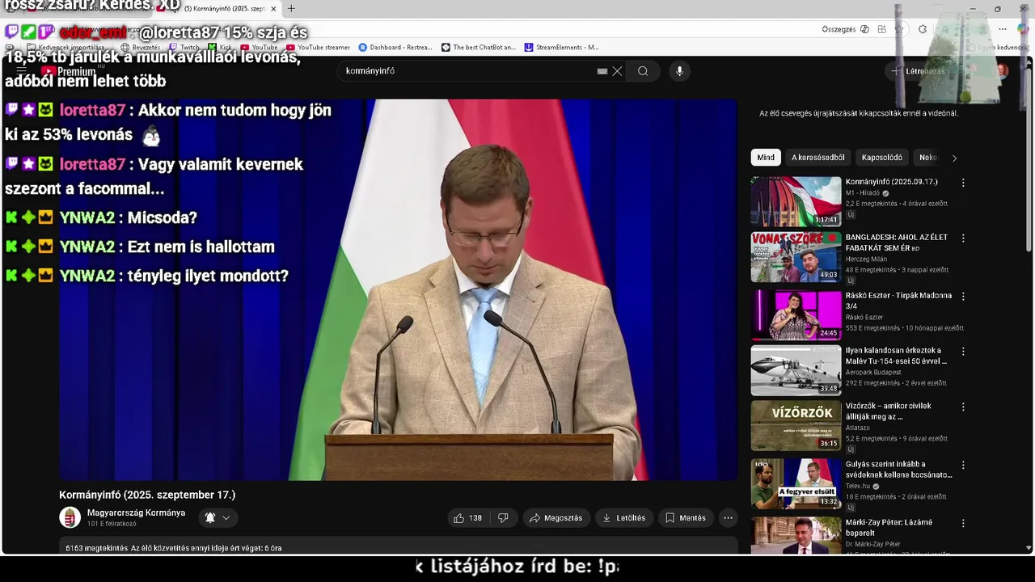Click Magyarország Kormánya channel name
Image resolution: width=1035 pixels, height=582 pixels.
[136, 513]
